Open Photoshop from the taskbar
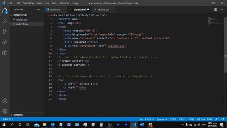227x128 pixels. (x=118, y=125)
